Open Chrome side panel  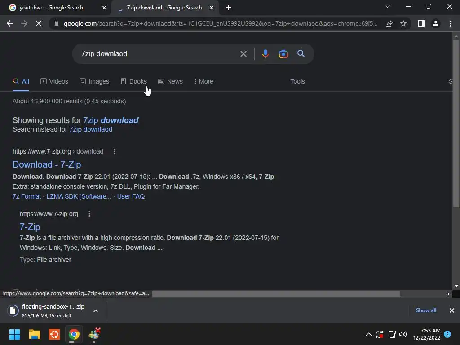tap(421, 23)
